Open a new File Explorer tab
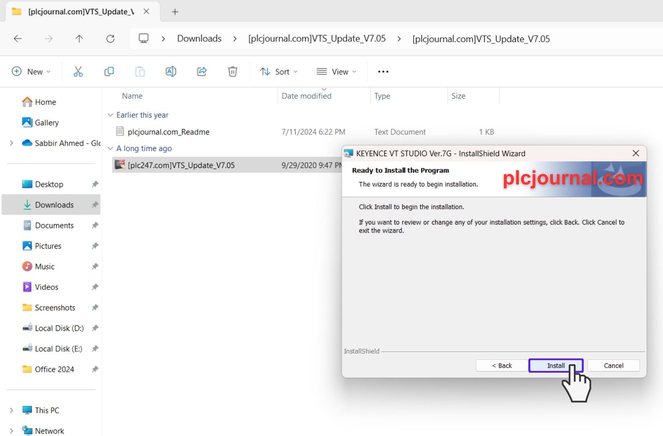The height and width of the screenshot is (436, 663). click(175, 12)
